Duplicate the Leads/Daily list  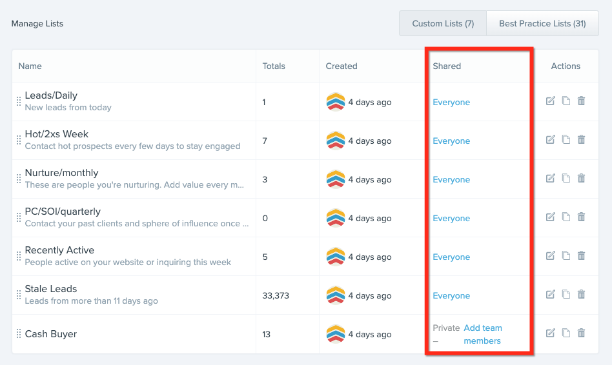click(x=566, y=101)
